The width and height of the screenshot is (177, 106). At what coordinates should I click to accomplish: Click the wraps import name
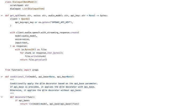(35, 70)
